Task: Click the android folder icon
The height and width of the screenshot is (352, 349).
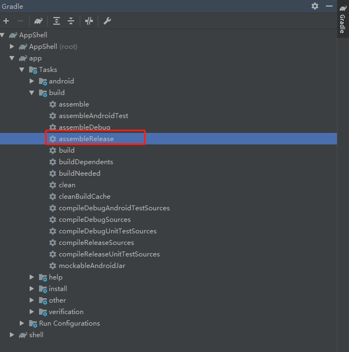Action: 43,81
